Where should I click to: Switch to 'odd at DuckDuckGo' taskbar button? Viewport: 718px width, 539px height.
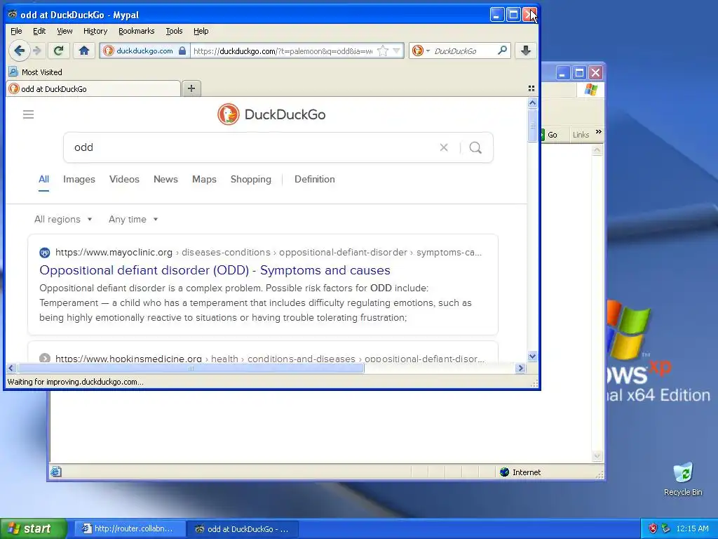[x=243, y=528]
